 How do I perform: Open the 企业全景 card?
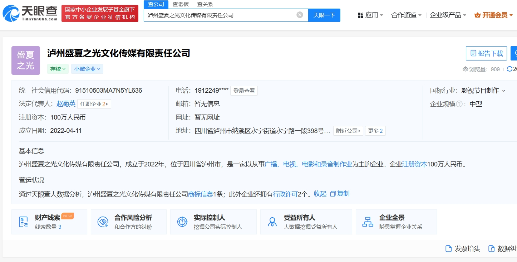pos(396,222)
